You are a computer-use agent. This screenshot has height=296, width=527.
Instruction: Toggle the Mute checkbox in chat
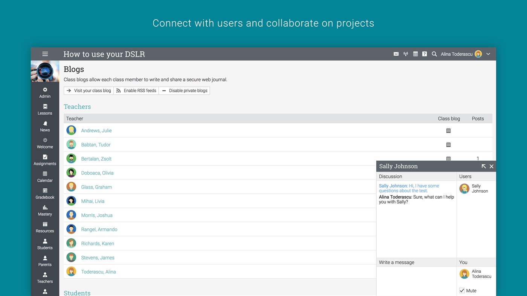pyautogui.click(x=462, y=291)
